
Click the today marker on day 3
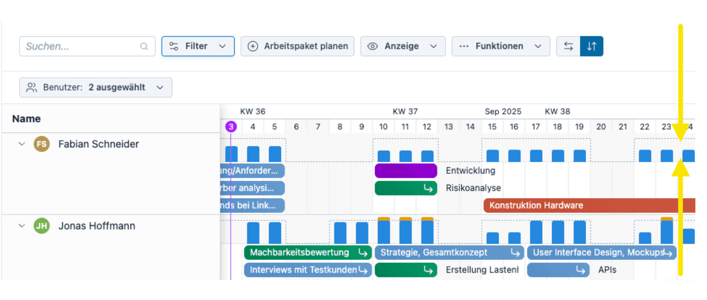[231, 126]
